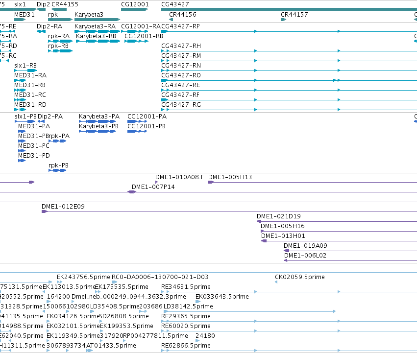
Task: Click the MED31-PC protein label
Action: click(x=34, y=146)
